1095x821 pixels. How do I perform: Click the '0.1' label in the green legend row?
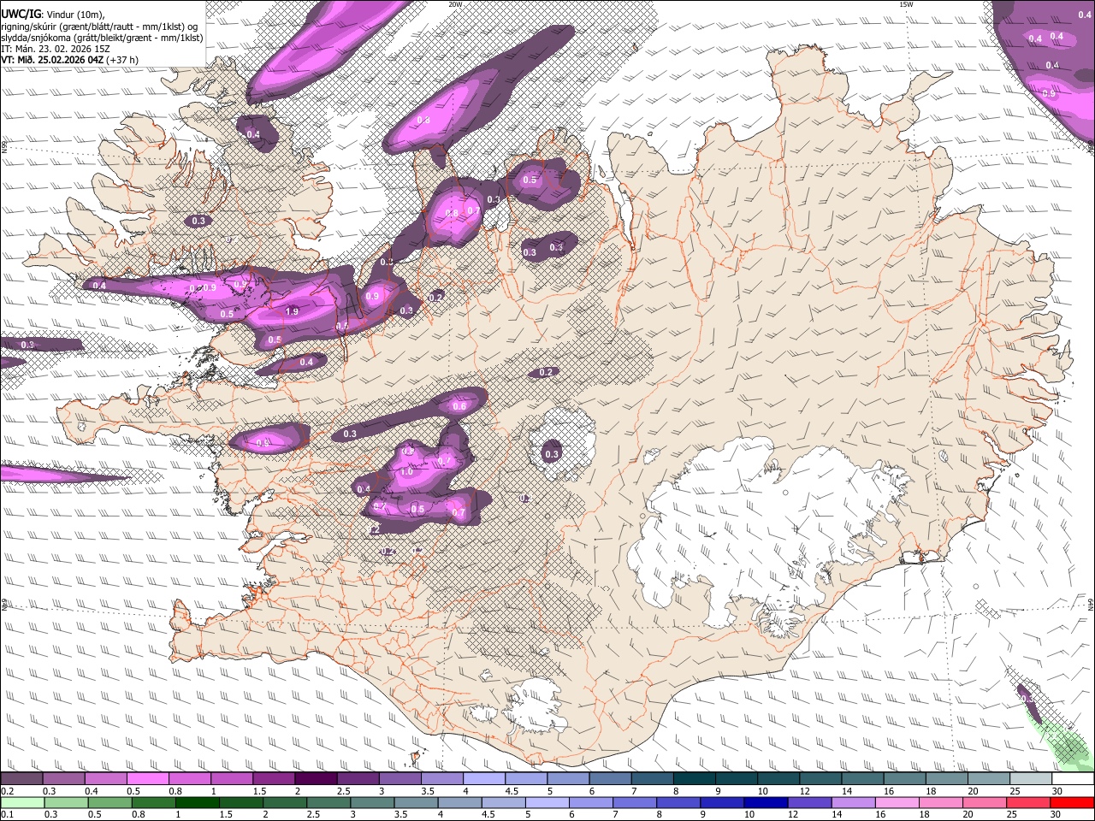(x=7, y=814)
